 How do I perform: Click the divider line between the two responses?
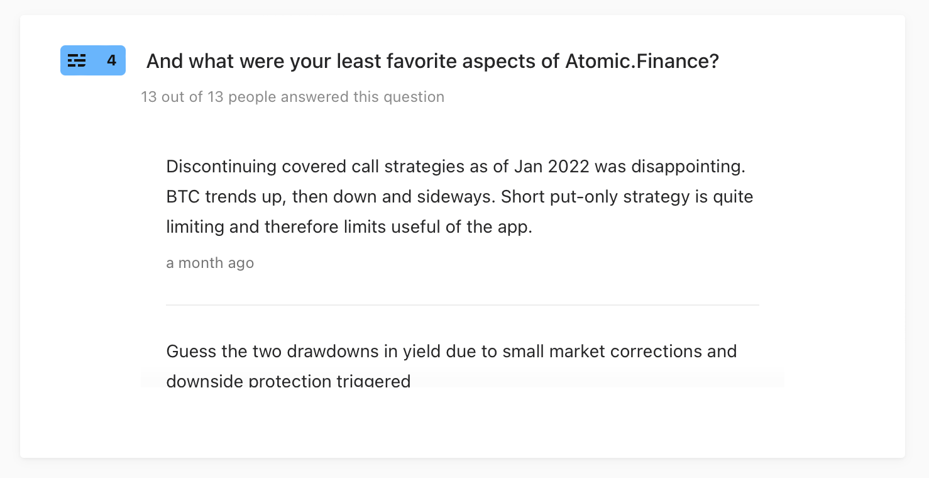[462, 305]
